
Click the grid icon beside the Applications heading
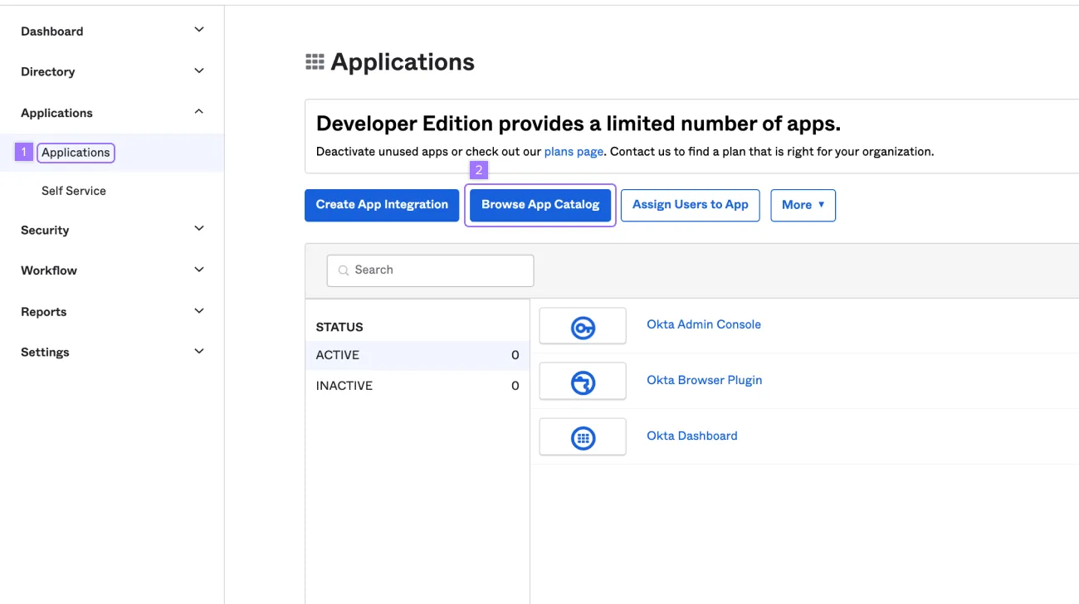tap(314, 61)
